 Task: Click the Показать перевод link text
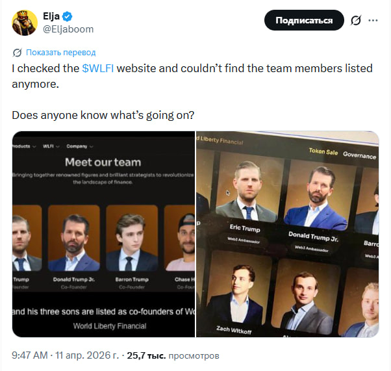tap(60, 52)
